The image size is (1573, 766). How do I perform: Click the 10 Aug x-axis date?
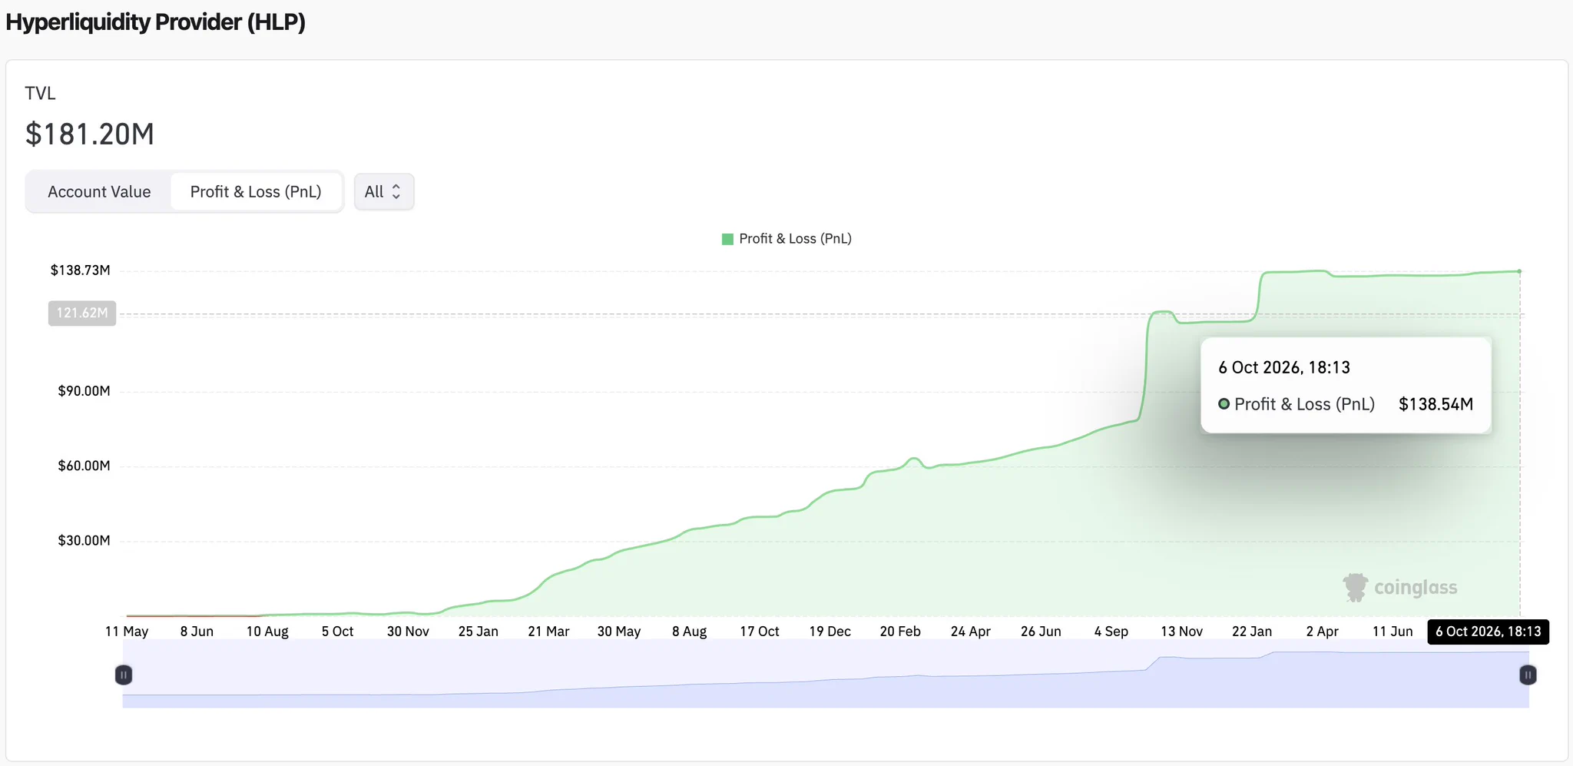point(267,632)
